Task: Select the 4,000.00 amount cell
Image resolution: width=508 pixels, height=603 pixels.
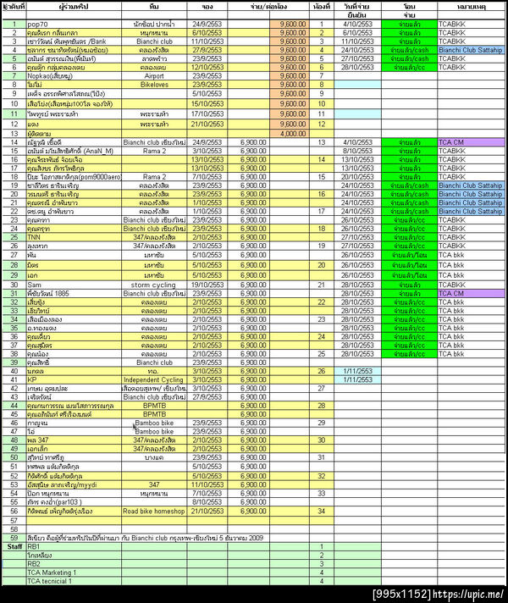Action: (290, 134)
